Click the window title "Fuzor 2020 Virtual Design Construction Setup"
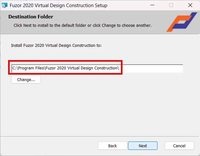Image resolution: width=200 pixels, height=156 pixels. tap(58, 5)
